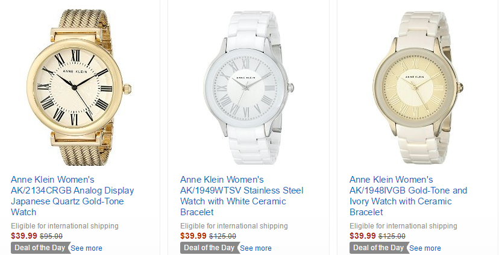Click See more under the white ceramic watch
502x255 pixels.
tap(256, 248)
